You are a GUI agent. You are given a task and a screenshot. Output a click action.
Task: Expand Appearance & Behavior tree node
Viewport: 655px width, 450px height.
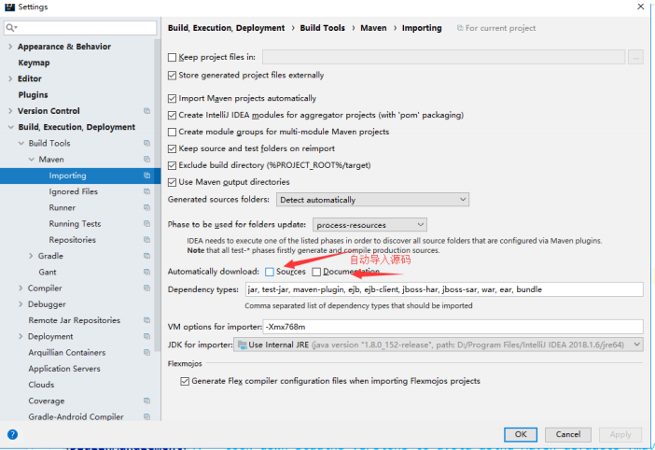coord(10,47)
